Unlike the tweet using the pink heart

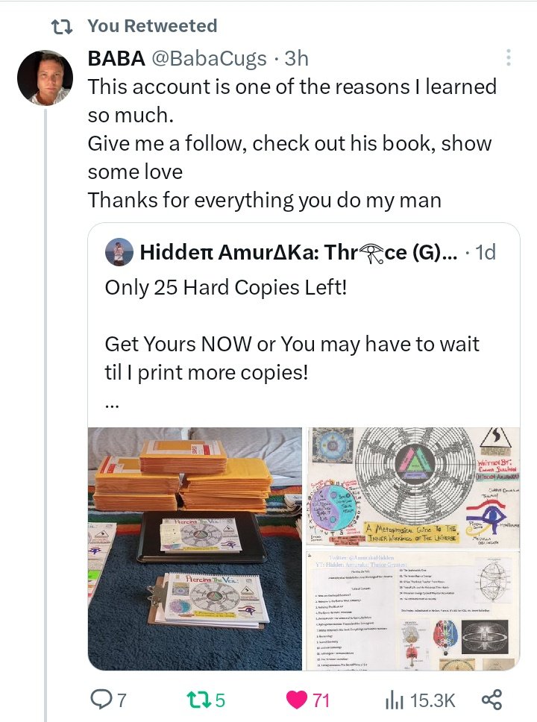(297, 700)
